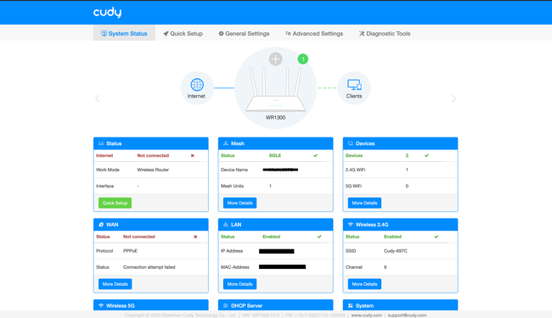Open the Clients devices icon
This screenshot has width=552, height=318.
354,85
